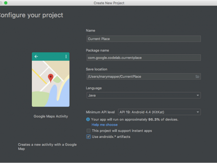Click the Package name label
Screen dimensions: 217x163
[97, 51]
